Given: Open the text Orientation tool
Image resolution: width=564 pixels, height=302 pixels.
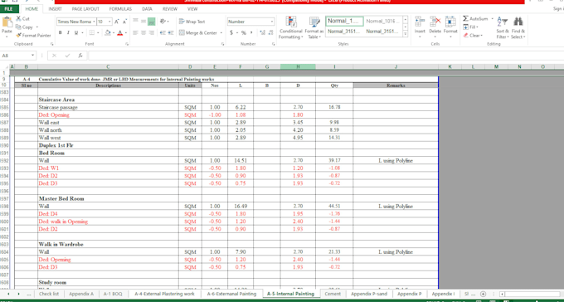Looking at the screenshot, I should 163,22.
